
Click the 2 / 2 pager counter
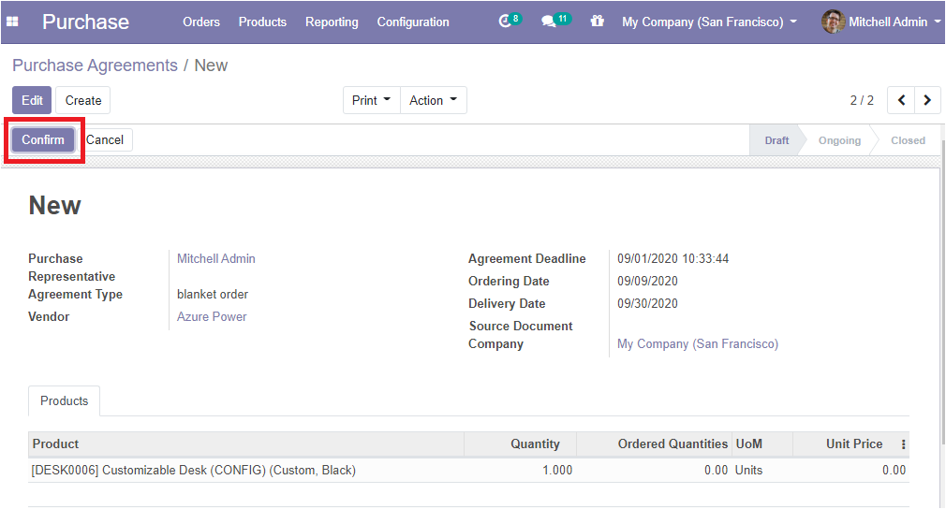click(x=862, y=101)
